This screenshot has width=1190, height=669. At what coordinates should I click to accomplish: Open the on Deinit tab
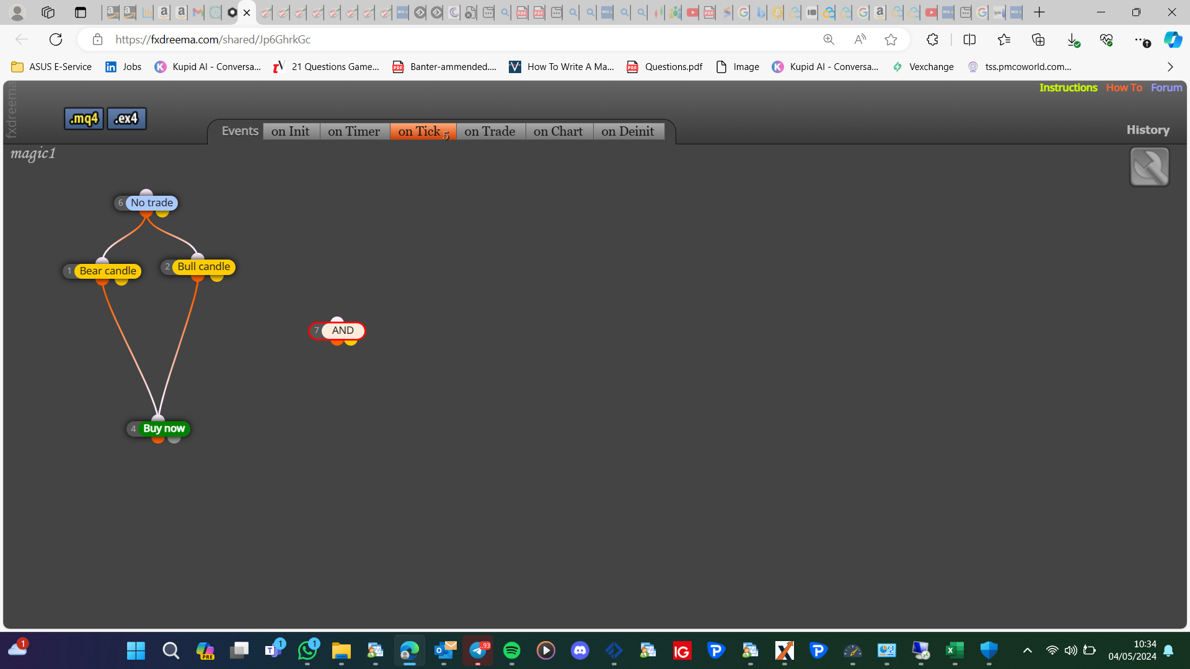[628, 131]
